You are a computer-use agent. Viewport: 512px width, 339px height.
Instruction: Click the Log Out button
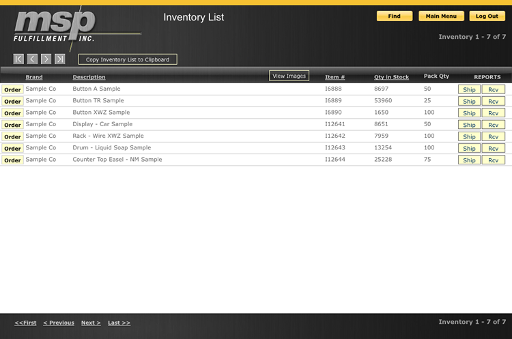pos(487,16)
